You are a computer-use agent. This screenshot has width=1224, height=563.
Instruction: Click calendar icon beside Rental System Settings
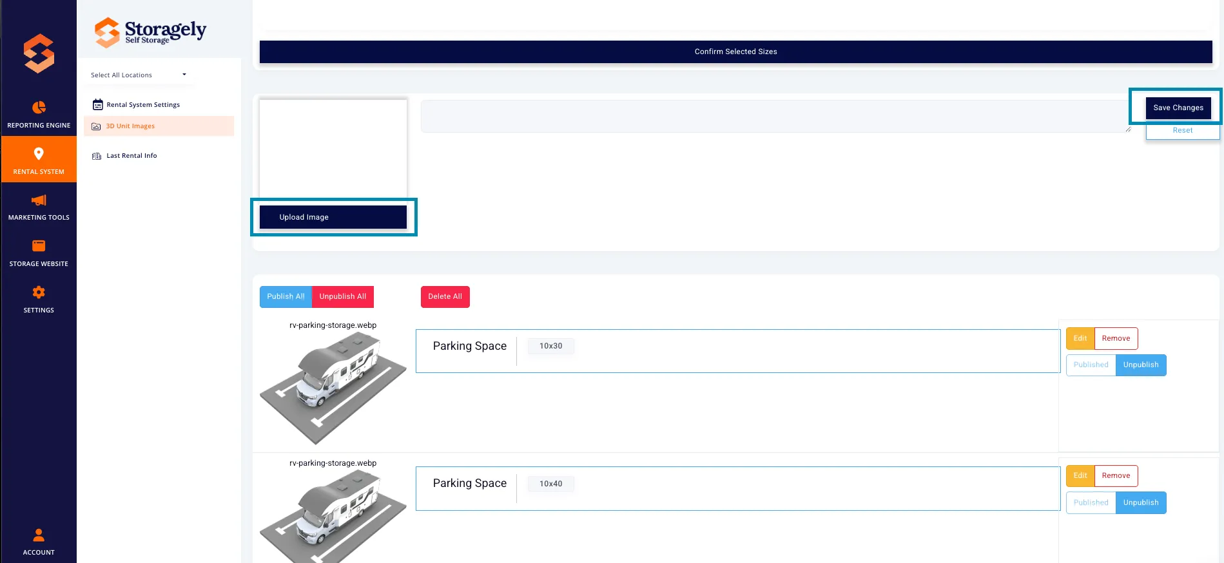98,104
